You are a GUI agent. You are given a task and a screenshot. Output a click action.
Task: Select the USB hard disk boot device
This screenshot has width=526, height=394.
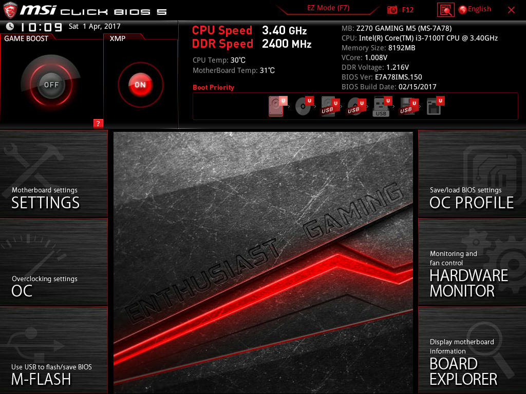(330, 107)
